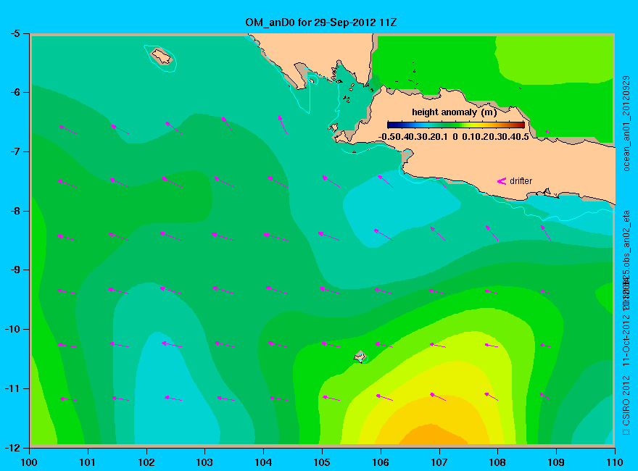Click the x-axis label '105'
This screenshot has height=471, width=638.
pyautogui.click(x=322, y=462)
